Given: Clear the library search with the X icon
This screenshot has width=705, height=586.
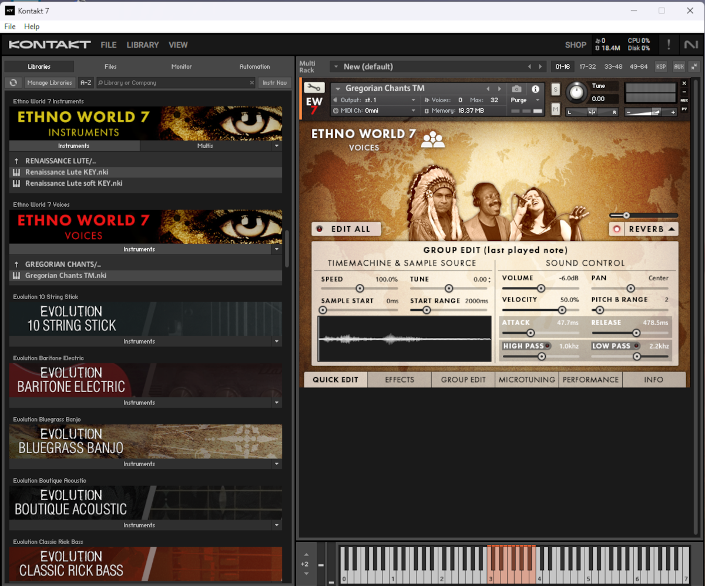Looking at the screenshot, I should [252, 83].
